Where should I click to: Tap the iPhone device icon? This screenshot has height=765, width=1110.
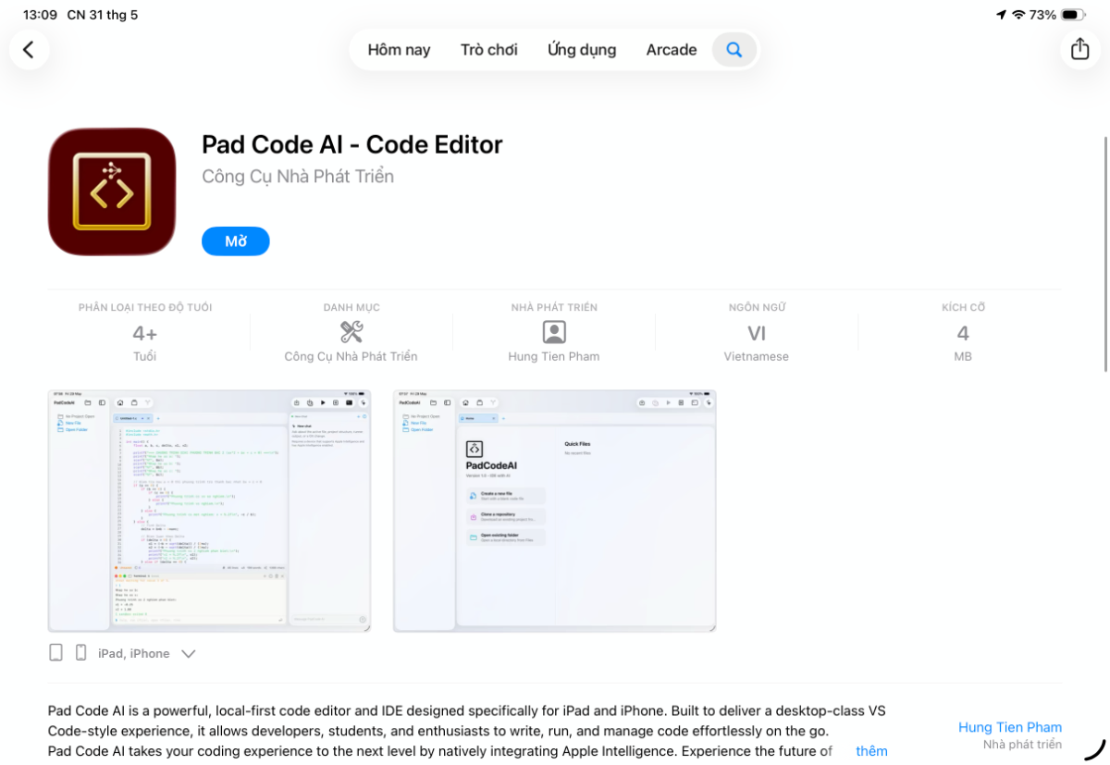(x=80, y=653)
